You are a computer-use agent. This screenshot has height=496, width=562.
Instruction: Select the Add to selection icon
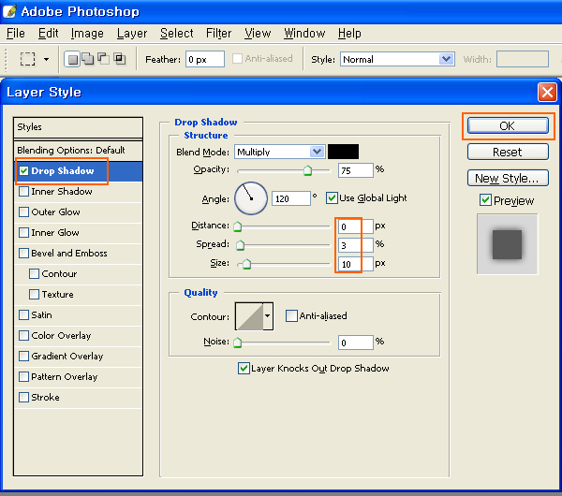pos(88,58)
